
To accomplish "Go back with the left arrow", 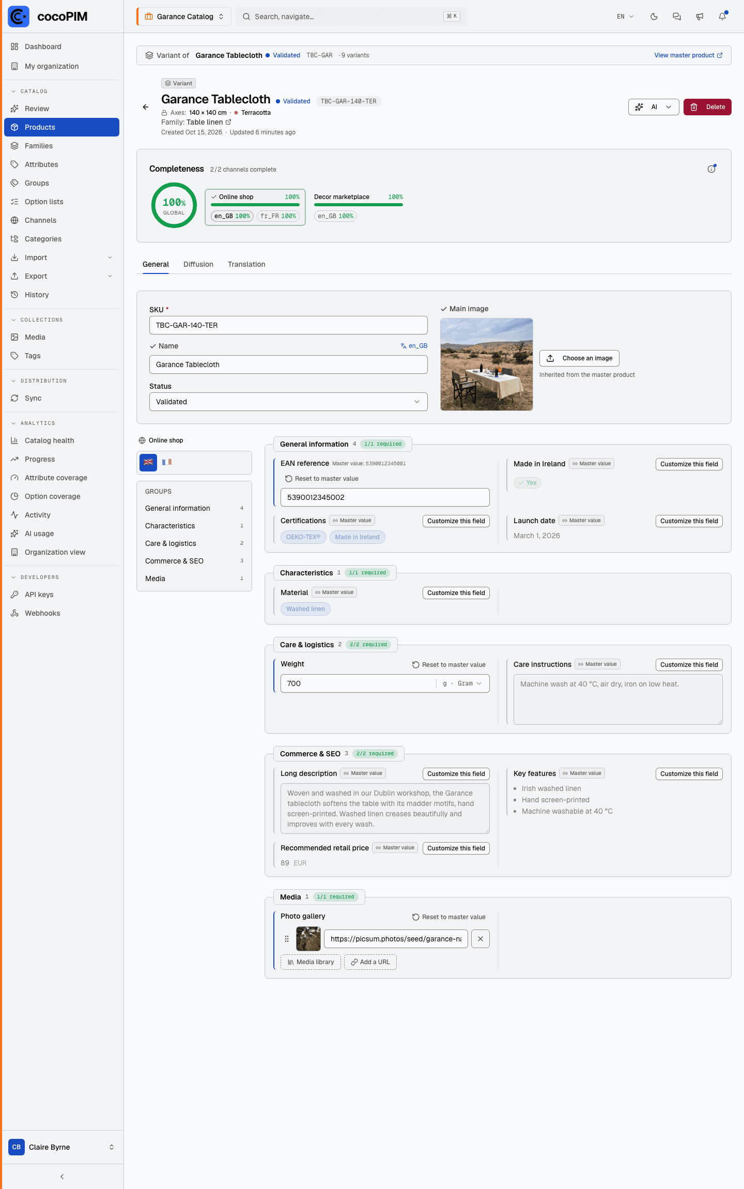I will click(x=146, y=107).
